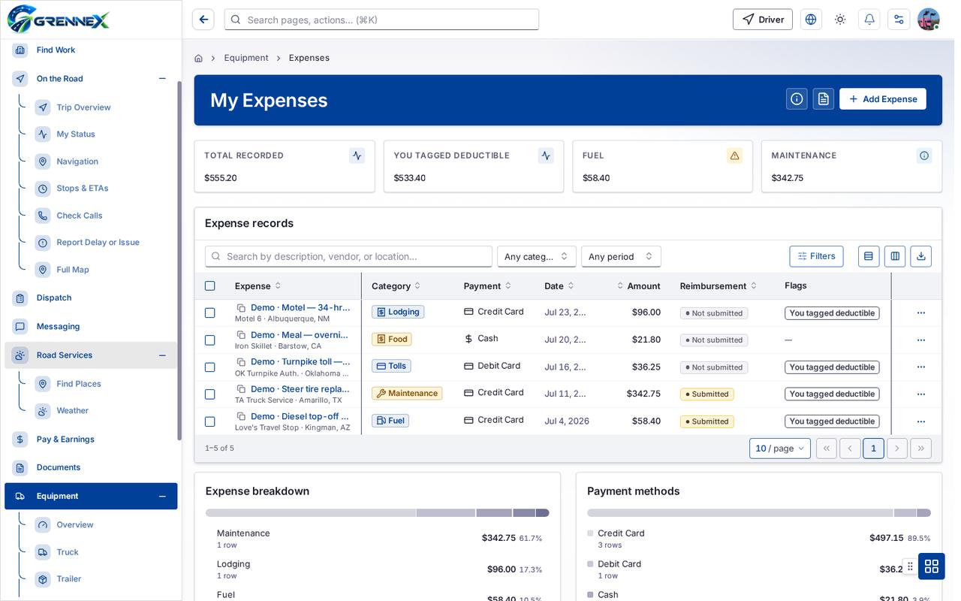Open the 10 / page size dropdown
961x601 pixels.
pyautogui.click(x=780, y=448)
